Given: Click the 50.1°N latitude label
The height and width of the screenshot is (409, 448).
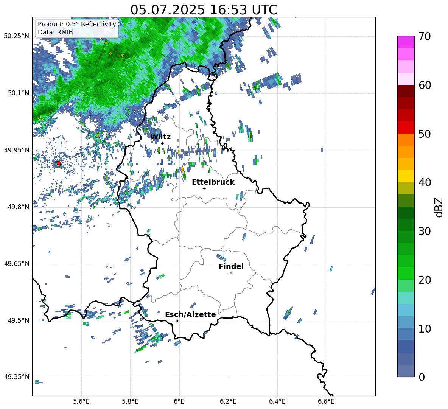Looking at the screenshot, I should tap(18, 93).
